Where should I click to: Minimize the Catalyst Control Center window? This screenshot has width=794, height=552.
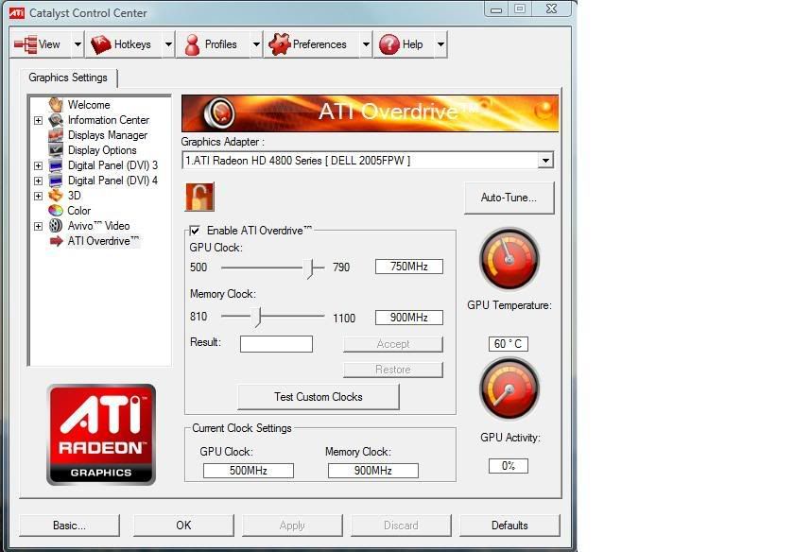coord(496,9)
